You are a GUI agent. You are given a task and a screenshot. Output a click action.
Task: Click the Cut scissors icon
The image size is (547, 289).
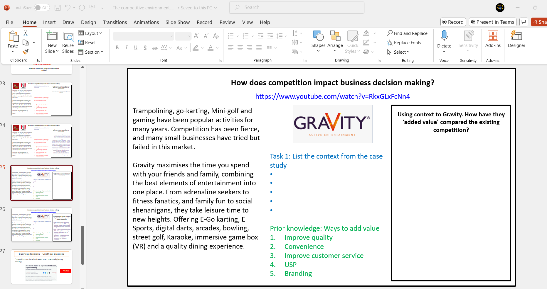coord(26,33)
